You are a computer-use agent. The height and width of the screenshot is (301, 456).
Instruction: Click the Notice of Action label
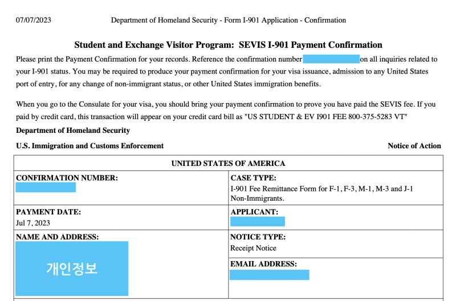[x=414, y=146]
